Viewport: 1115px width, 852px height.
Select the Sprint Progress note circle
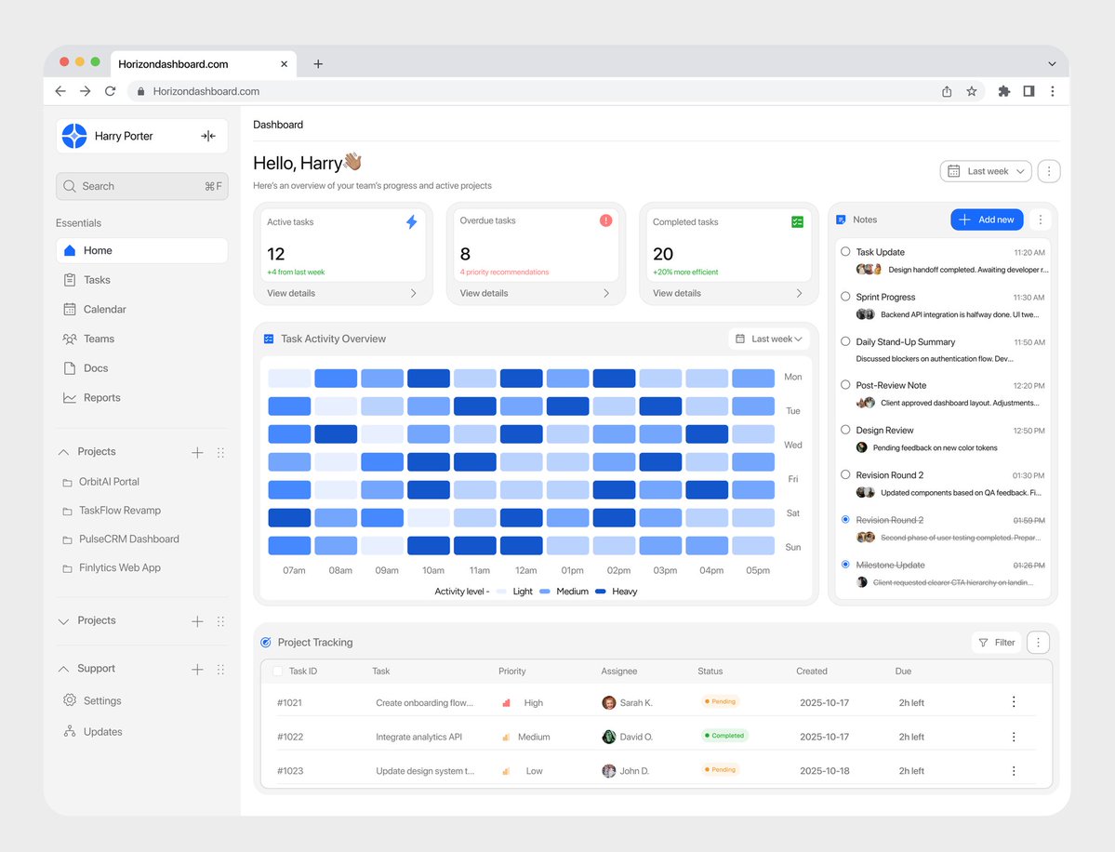pos(844,297)
